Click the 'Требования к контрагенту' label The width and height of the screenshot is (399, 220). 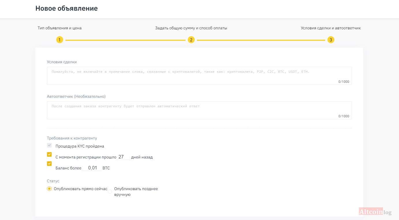point(72,138)
